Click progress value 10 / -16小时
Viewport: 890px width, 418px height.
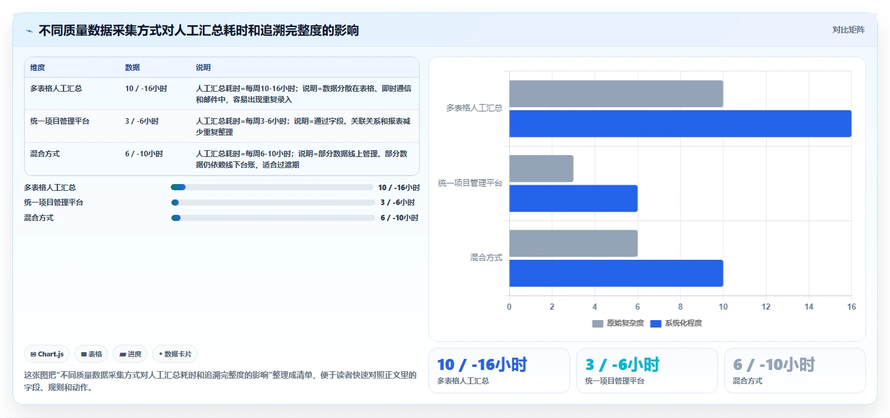pos(399,188)
